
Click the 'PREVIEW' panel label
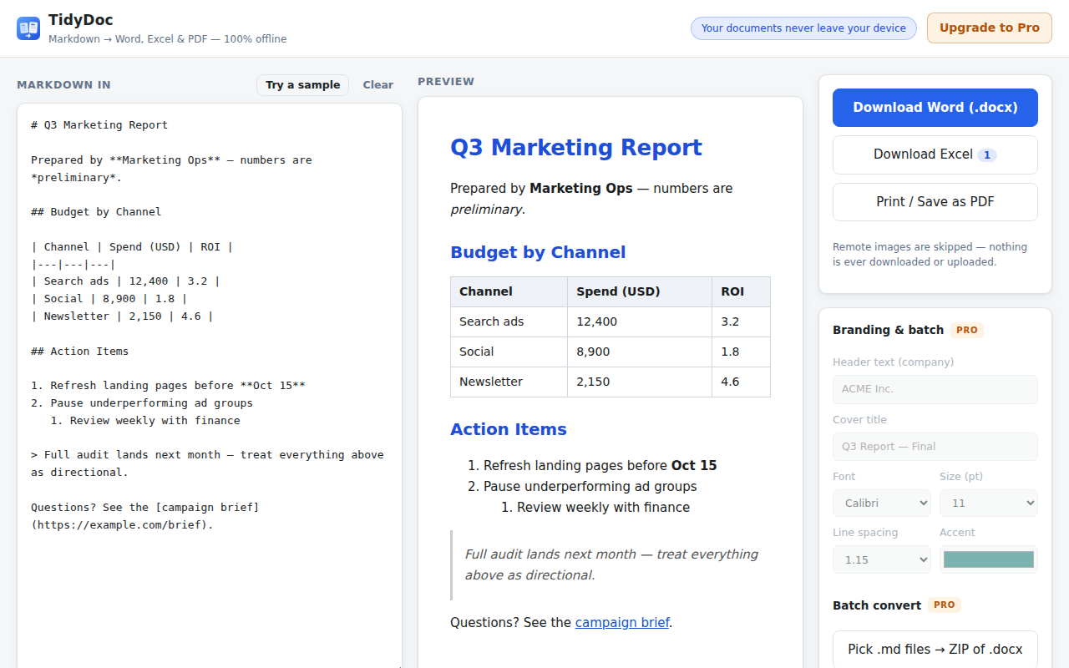[x=446, y=82]
